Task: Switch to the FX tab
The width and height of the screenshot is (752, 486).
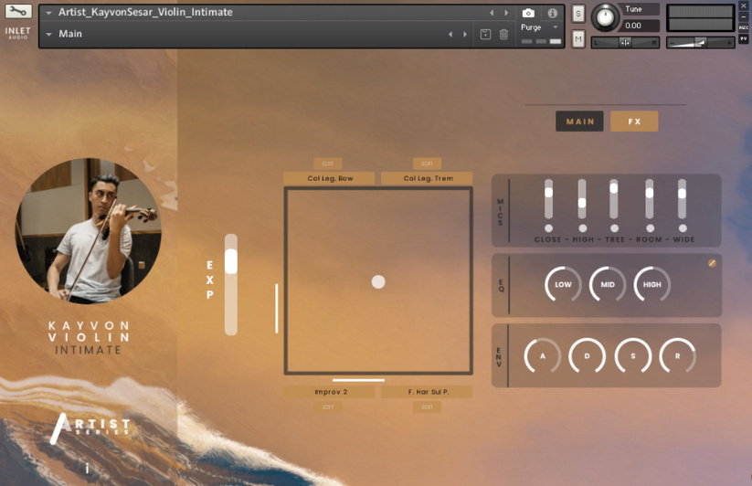Action: [634, 121]
